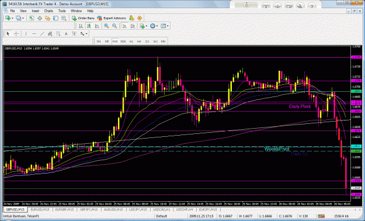Viewport: 365px width, 221px height.
Task: Switch to M30 timeframe
Action: [123, 42]
